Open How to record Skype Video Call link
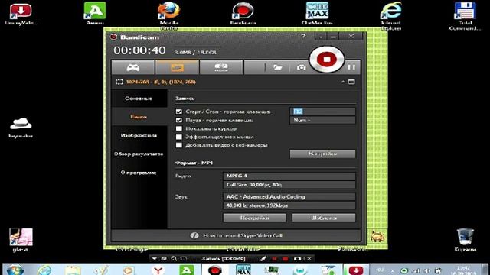 tap(243, 235)
